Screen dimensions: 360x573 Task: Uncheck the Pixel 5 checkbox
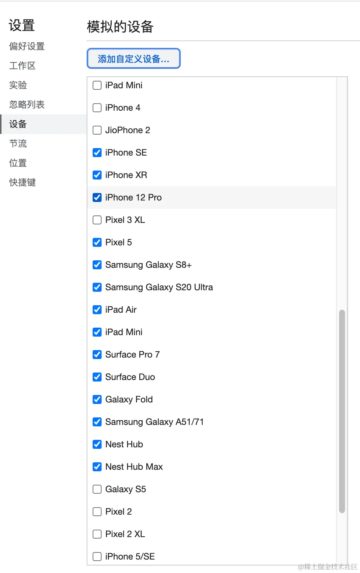[97, 242]
